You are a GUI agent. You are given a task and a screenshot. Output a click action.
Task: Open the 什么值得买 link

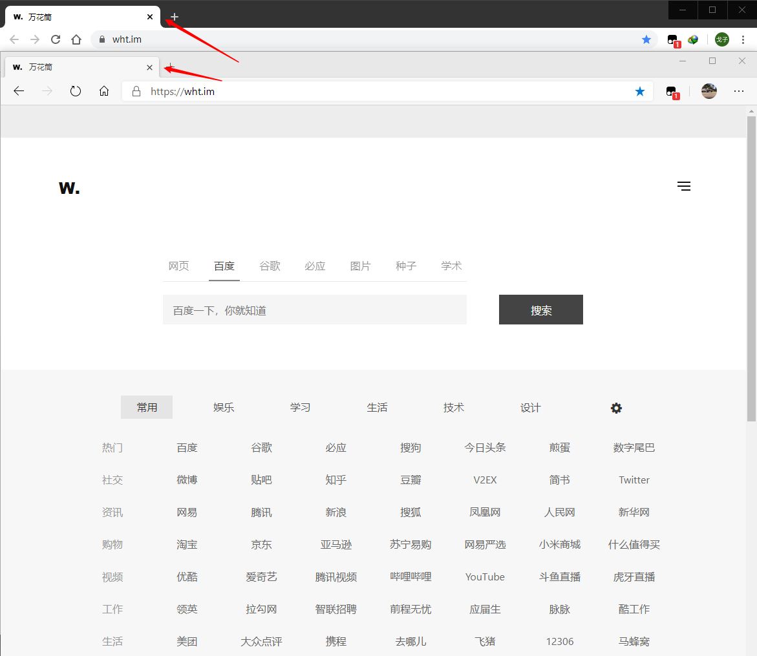coord(634,544)
